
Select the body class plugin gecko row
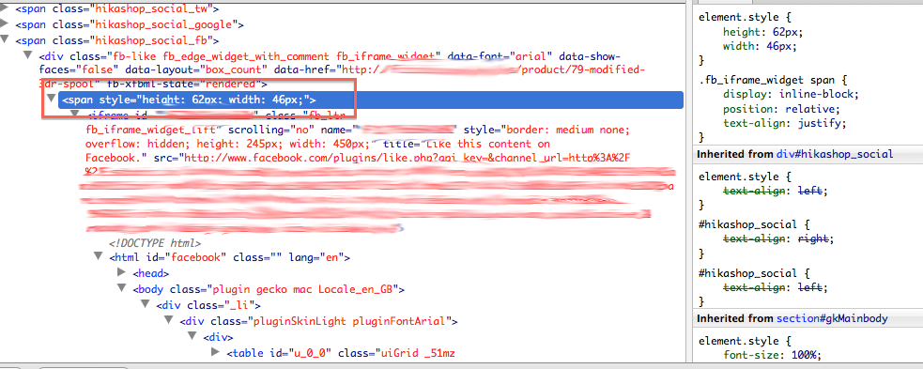click(x=268, y=289)
